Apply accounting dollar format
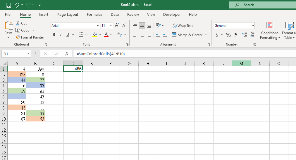 coord(217,35)
